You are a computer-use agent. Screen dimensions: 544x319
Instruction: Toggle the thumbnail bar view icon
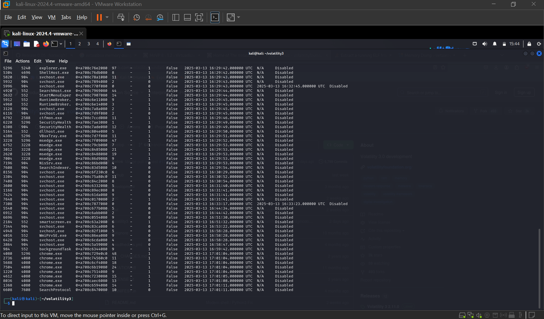coord(187,18)
